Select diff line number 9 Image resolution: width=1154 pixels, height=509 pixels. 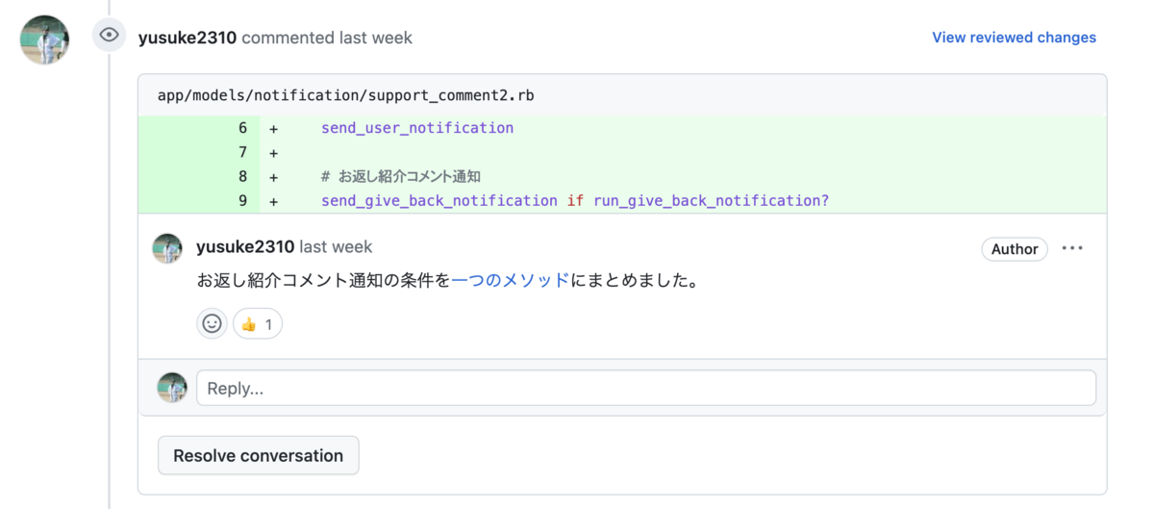click(x=242, y=201)
